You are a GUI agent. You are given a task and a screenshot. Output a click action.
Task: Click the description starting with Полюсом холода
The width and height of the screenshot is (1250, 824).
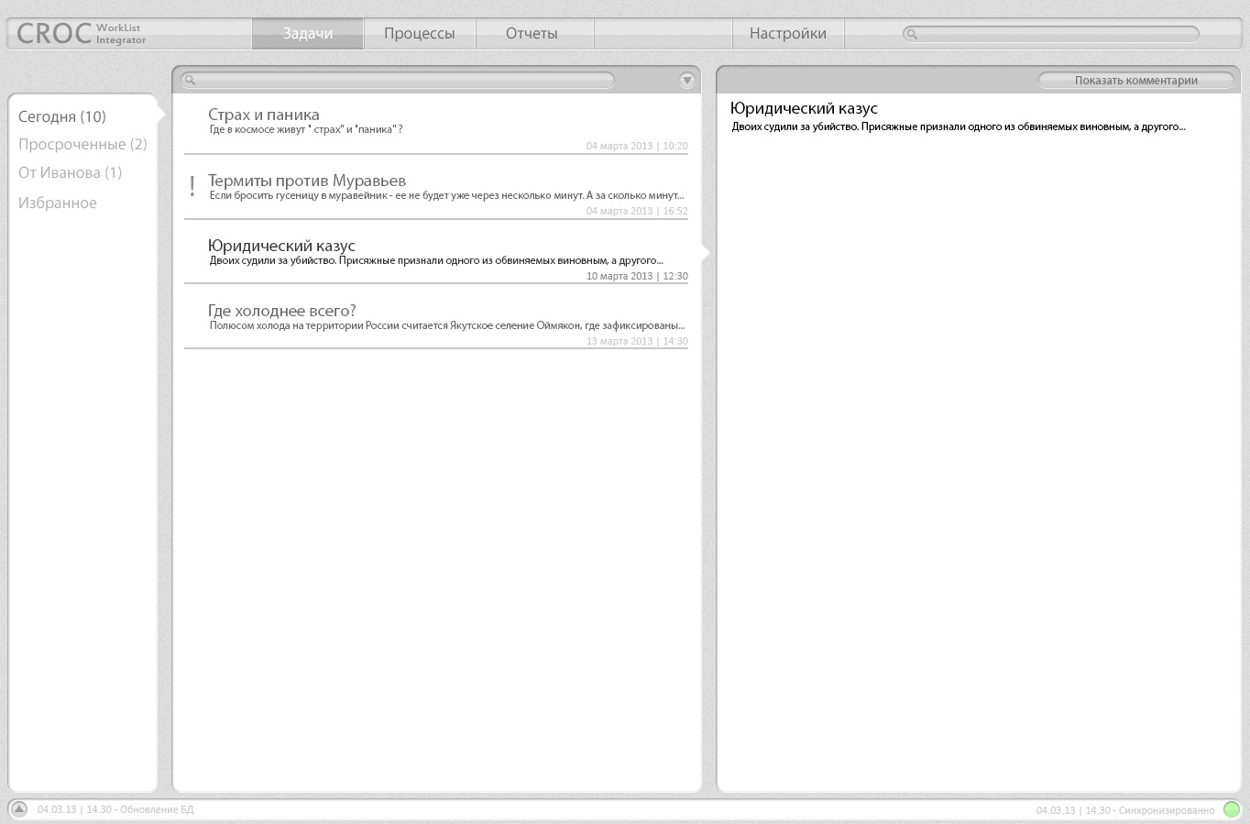[x=447, y=325]
